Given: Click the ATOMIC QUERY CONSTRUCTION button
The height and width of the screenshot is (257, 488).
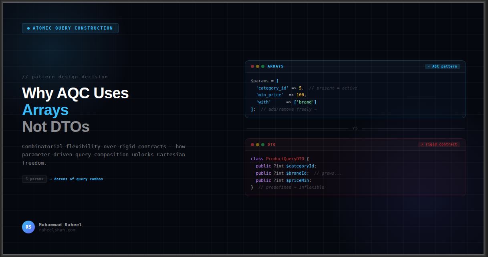Looking at the screenshot, I should coord(70,28).
